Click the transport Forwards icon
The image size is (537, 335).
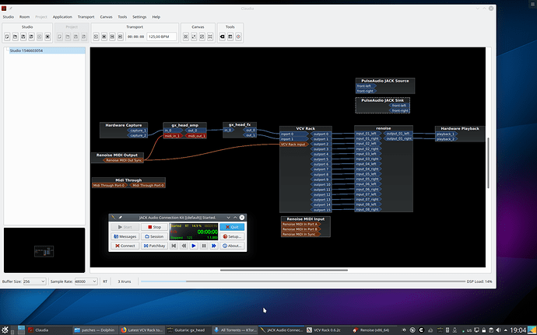pyautogui.click(x=120, y=37)
